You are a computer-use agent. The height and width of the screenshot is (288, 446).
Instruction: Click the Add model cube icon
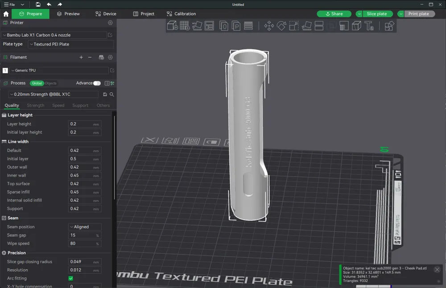[x=172, y=25]
